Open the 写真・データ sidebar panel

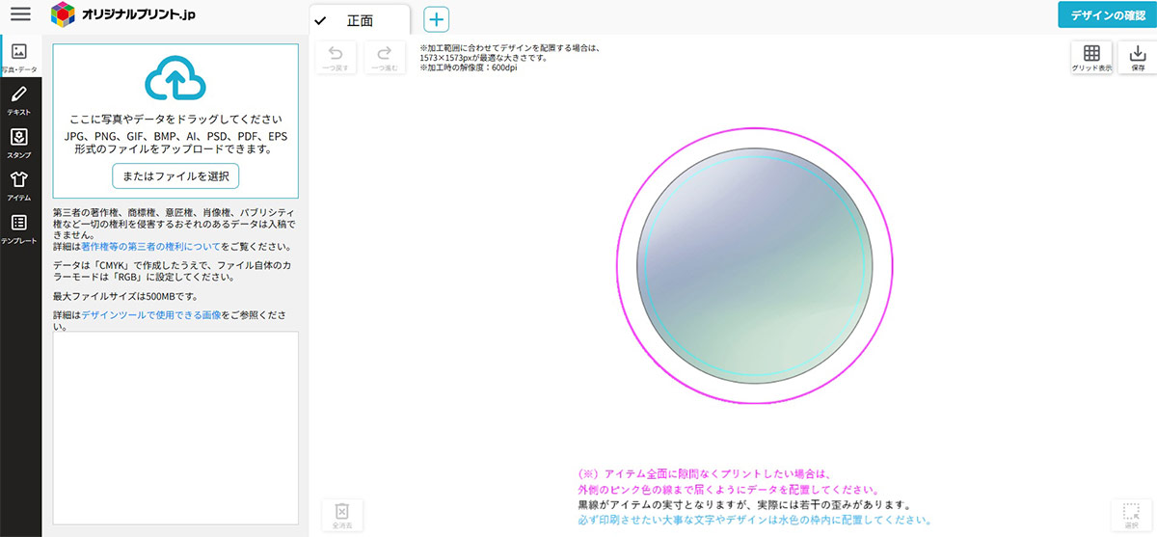(20, 56)
